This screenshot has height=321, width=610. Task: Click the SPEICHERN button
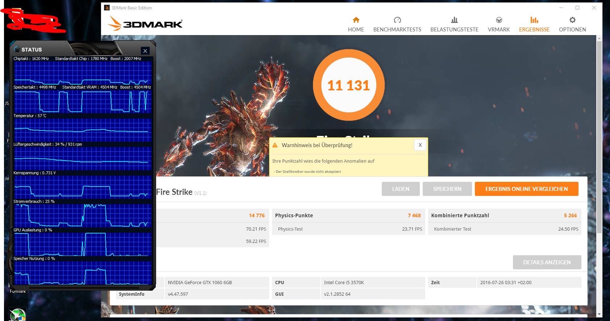pos(447,189)
